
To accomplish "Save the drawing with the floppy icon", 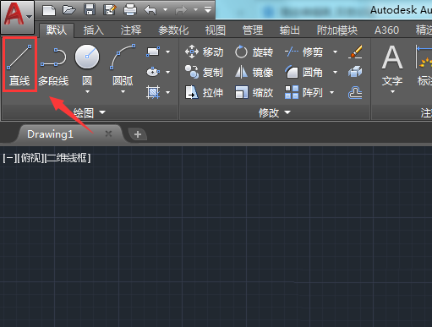I will click(x=90, y=10).
